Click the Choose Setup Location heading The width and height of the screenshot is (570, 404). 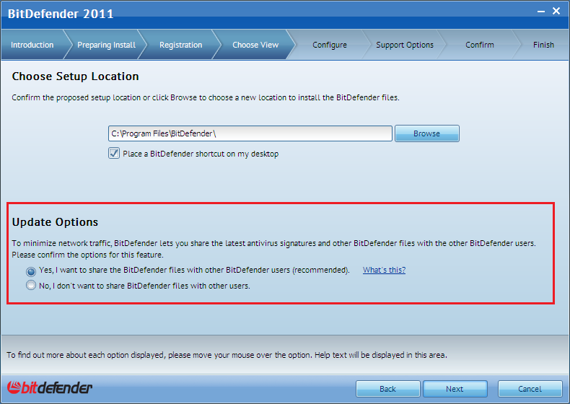pos(75,76)
